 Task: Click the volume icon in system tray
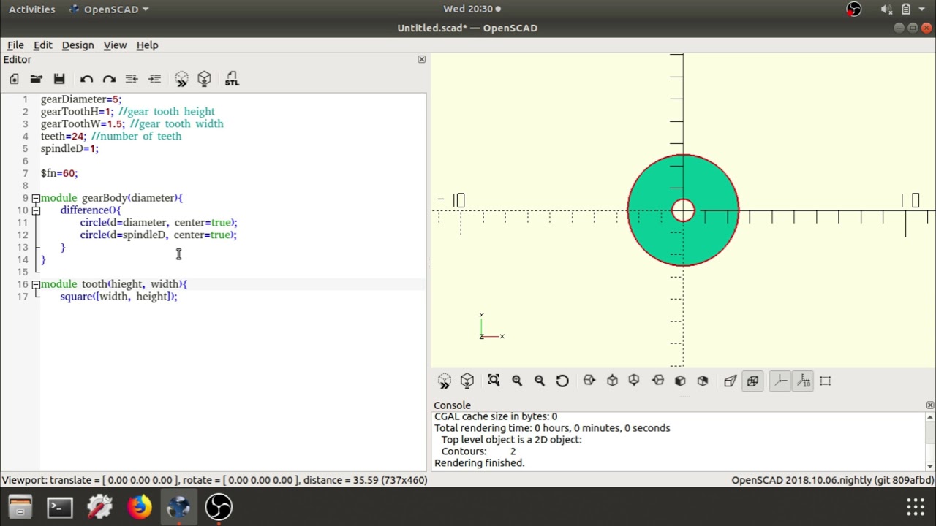click(886, 9)
